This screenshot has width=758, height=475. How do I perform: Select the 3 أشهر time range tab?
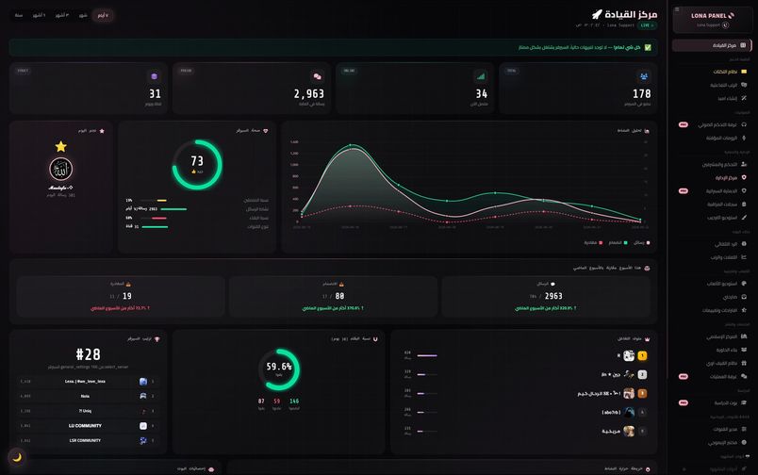(x=61, y=15)
